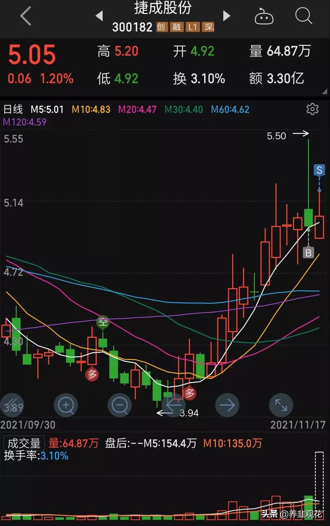Tap 换手率:3.10% label
The height and width of the screenshot is (526, 330).
click(36, 456)
